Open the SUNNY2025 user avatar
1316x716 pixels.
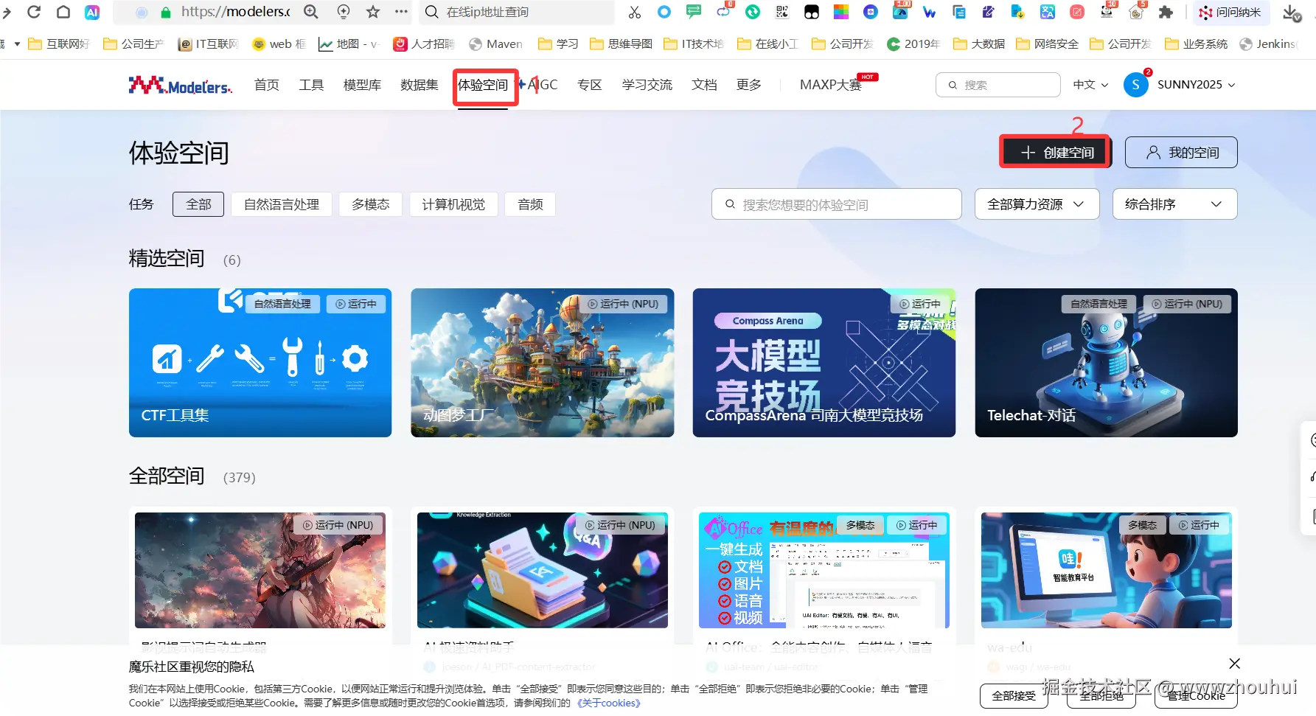(x=1136, y=85)
